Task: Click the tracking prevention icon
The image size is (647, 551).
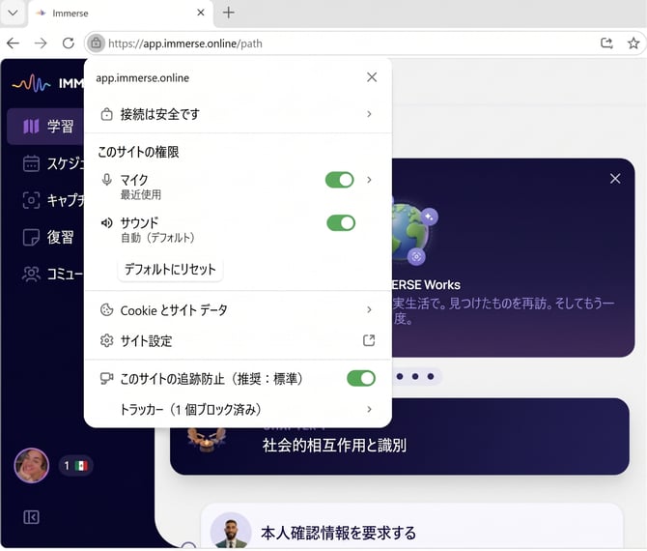Action: 107,378
